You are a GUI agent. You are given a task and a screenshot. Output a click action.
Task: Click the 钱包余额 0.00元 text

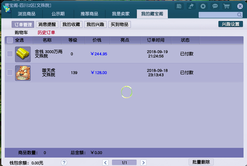pos(26,163)
